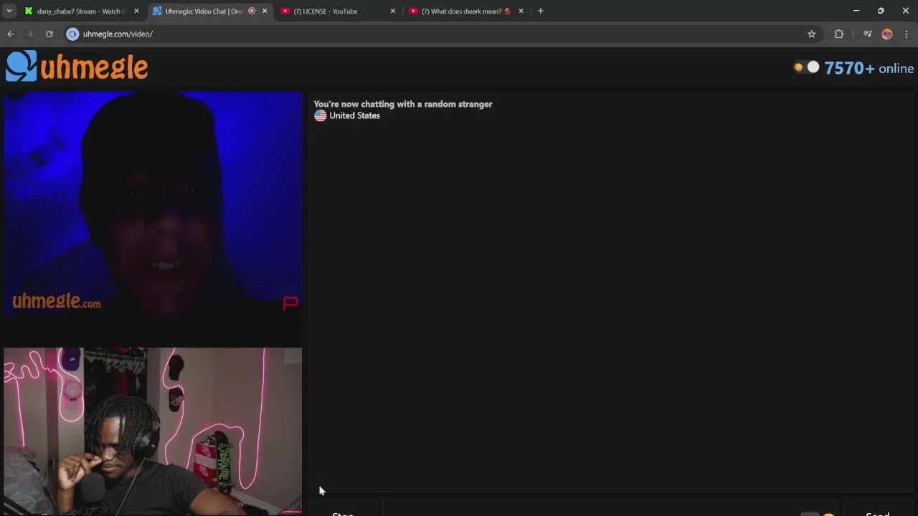Open the camera site permission icon
The height and width of the screenshot is (516, 918).
pos(72,34)
